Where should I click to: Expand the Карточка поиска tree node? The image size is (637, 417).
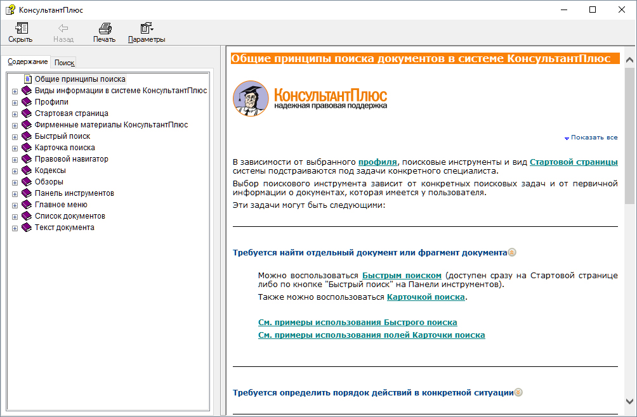[15, 148]
